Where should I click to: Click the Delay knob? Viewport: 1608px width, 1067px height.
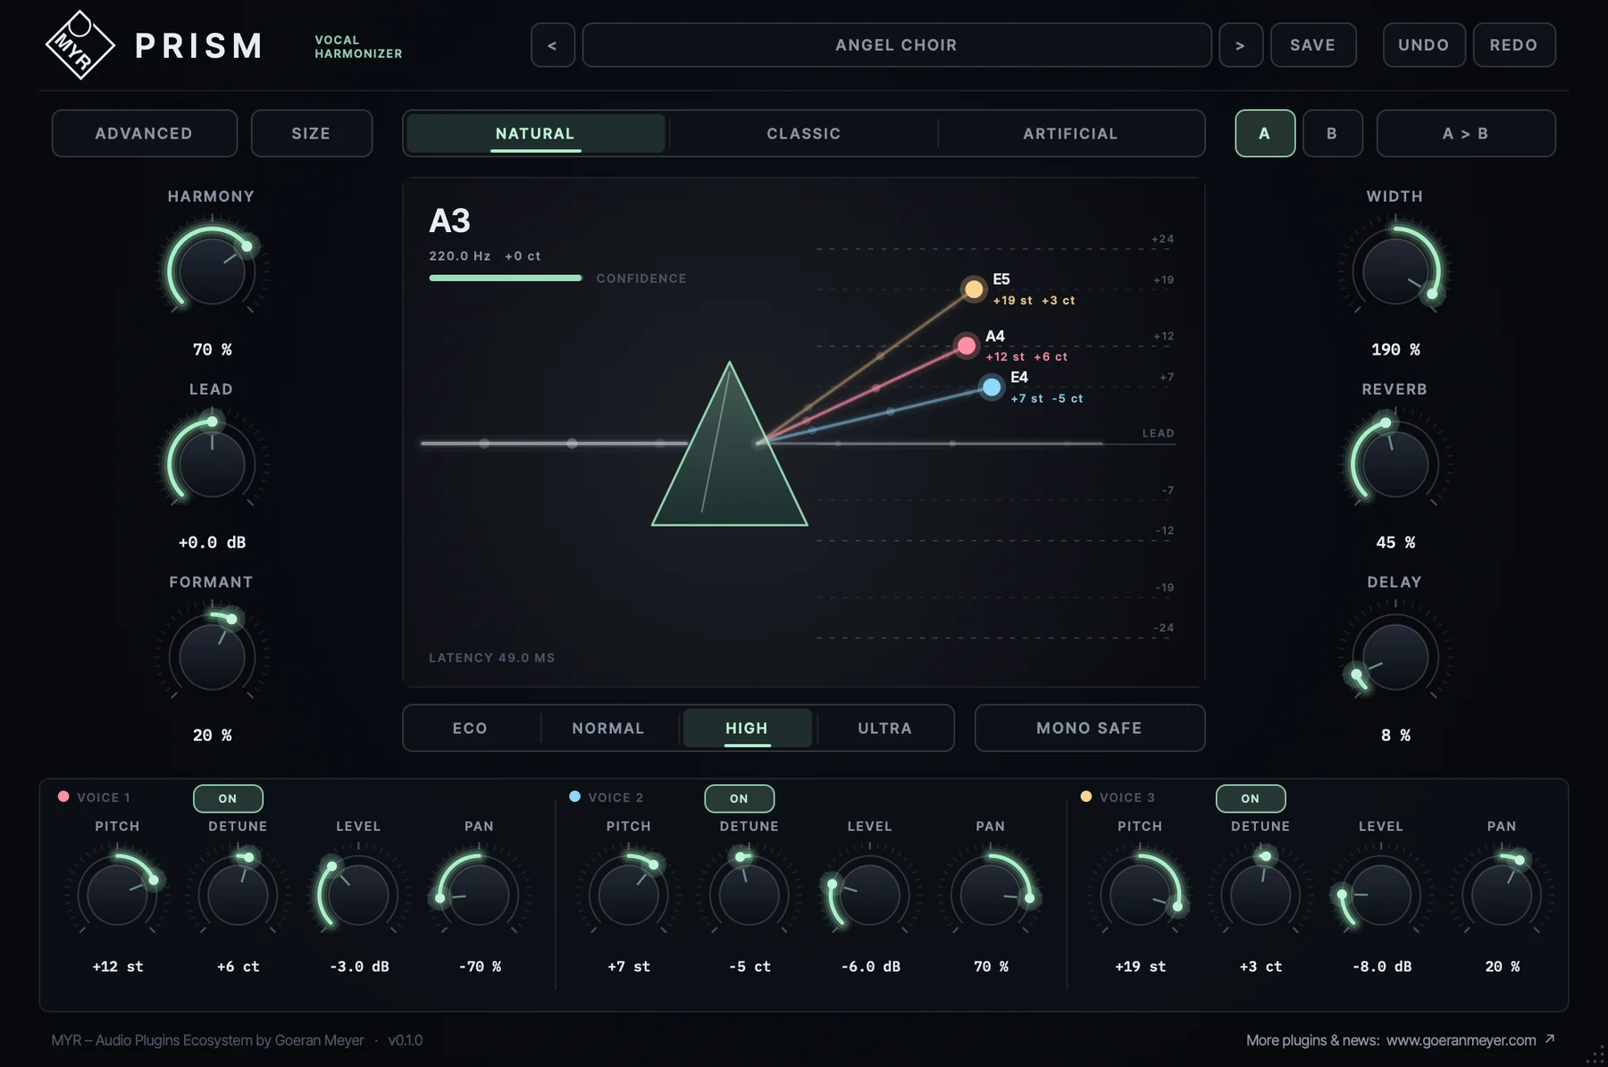click(1395, 657)
